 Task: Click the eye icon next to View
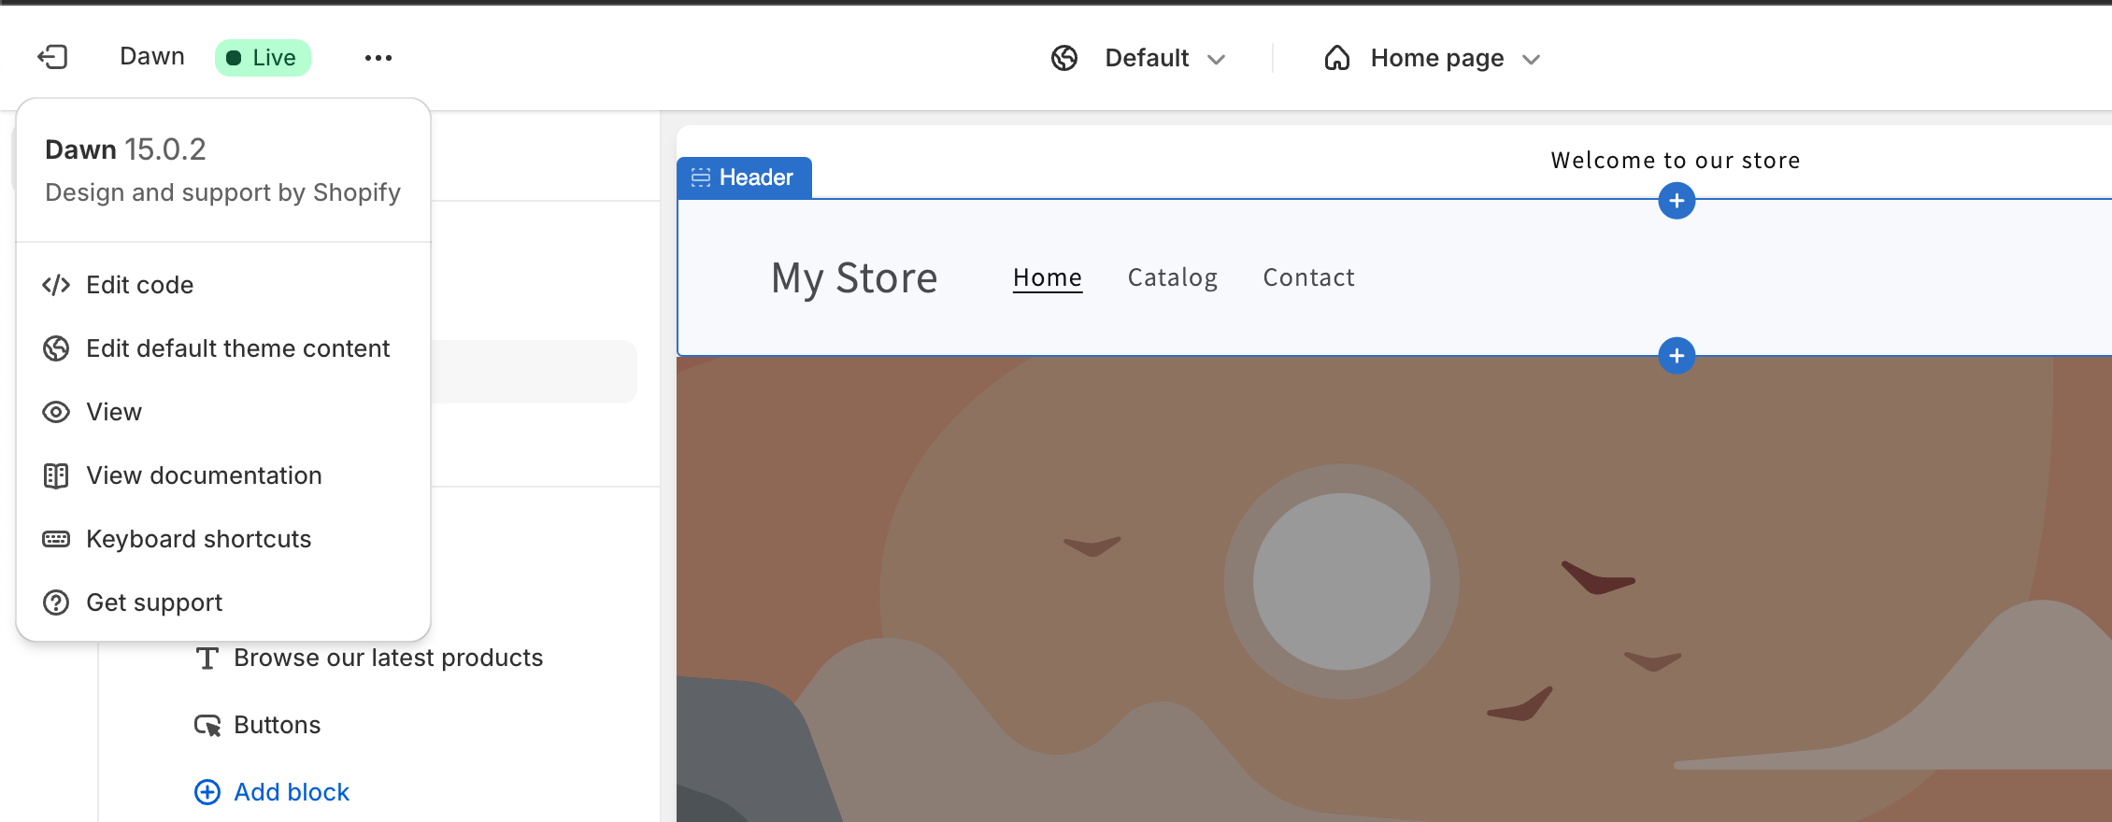56,412
